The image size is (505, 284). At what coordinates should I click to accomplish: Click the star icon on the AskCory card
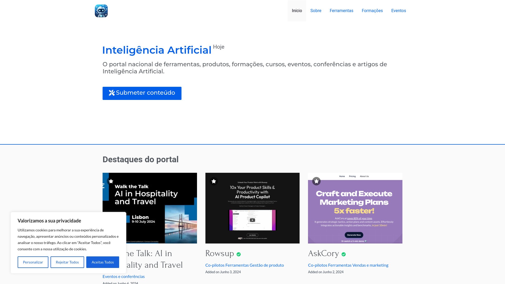pos(316,181)
